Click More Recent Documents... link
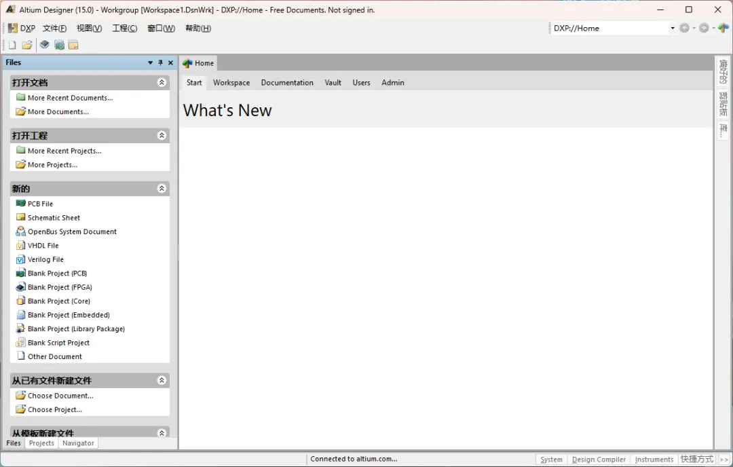The width and height of the screenshot is (733, 467). tap(70, 98)
